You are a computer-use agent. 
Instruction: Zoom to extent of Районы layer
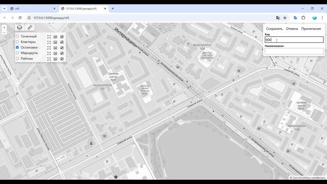tap(49, 59)
